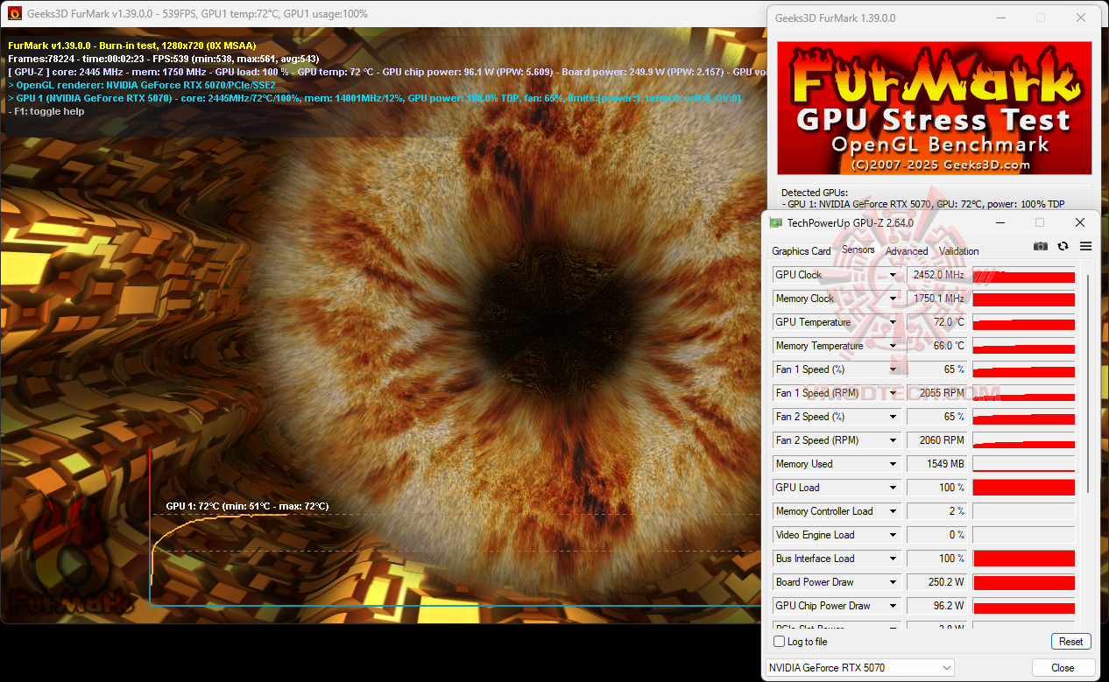1109x682 pixels.
Task: Click the Fan 1 Speed value 2055 RPM
Action: click(x=936, y=393)
